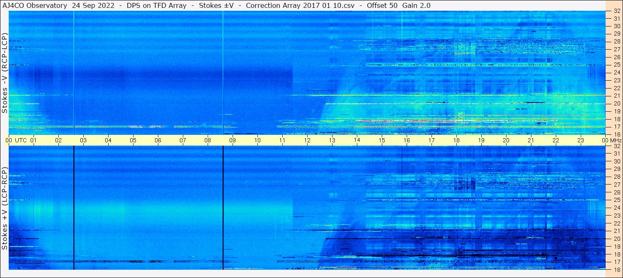
Task: Click the 25 MHz tick of the Stokes +V panel
Action: click(617, 200)
